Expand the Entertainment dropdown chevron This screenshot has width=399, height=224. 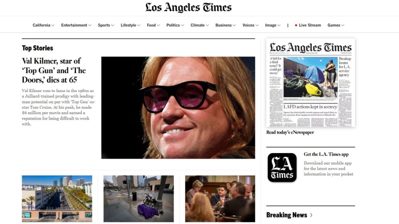(90, 25)
